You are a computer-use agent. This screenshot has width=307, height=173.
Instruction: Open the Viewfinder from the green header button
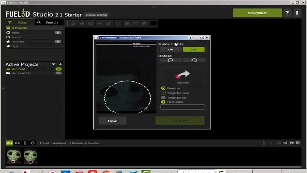[x=257, y=13]
